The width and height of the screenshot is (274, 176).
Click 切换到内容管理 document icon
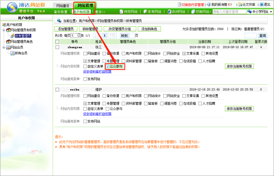180,4
